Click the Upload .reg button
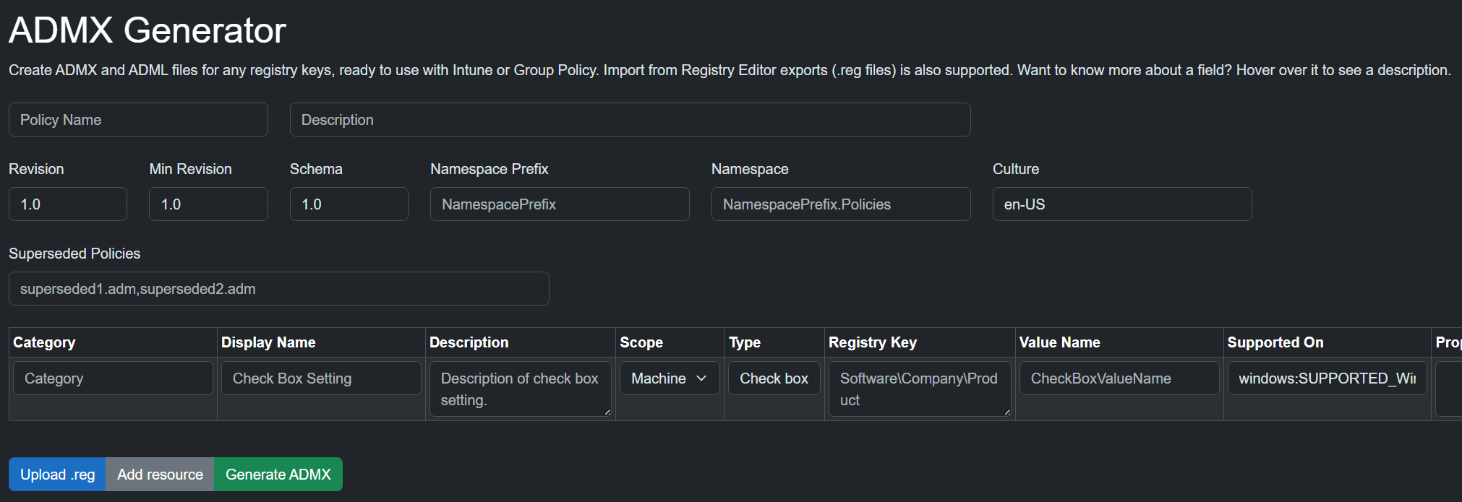The width and height of the screenshot is (1462, 502). [57, 475]
